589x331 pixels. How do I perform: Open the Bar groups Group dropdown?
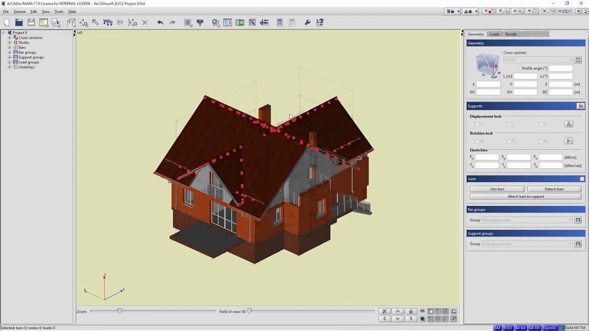pyautogui.click(x=527, y=220)
